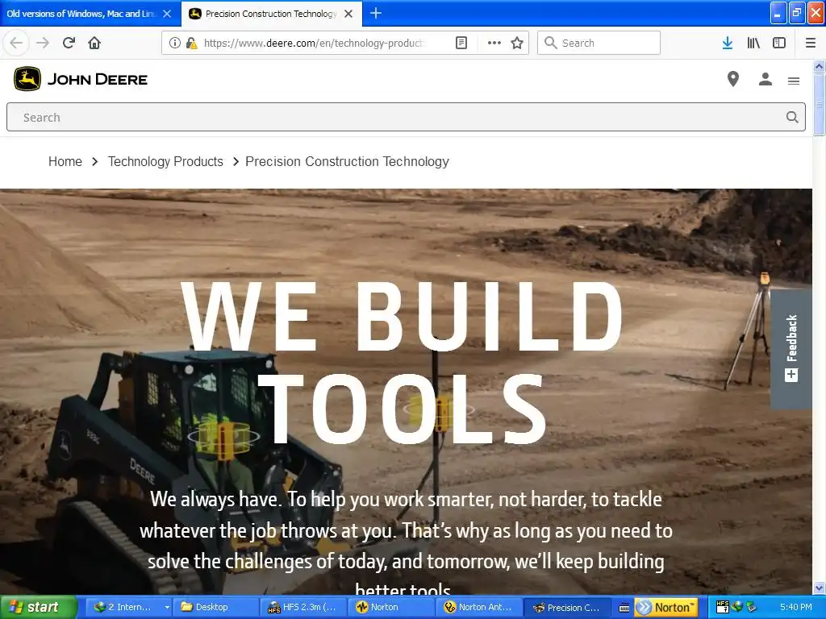Show site information icon in address bar
The image size is (826, 619).
point(175,43)
